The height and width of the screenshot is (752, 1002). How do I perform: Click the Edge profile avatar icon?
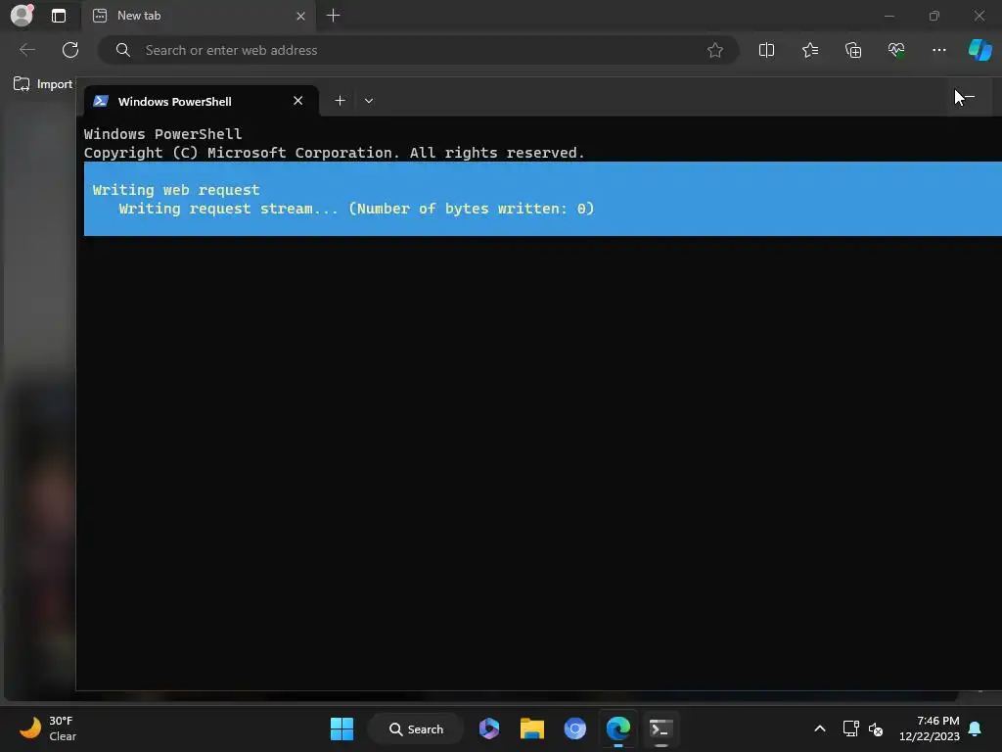[x=22, y=16]
